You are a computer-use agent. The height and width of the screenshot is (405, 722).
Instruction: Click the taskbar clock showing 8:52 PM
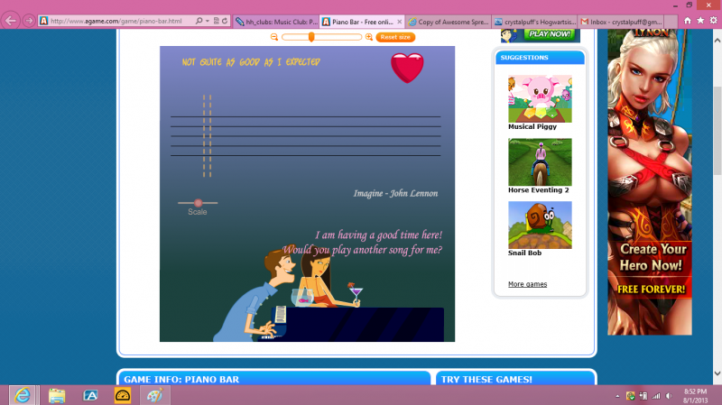pos(695,396)
